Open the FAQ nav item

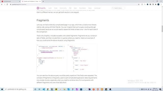coord(70,8)
